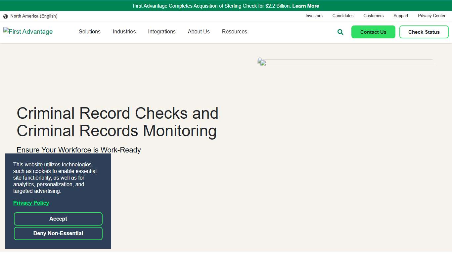Image resolution: width=452 pixels, height=254 pixels.
Task: Click the search magnifier icon
Action: (x=340, y=32)
